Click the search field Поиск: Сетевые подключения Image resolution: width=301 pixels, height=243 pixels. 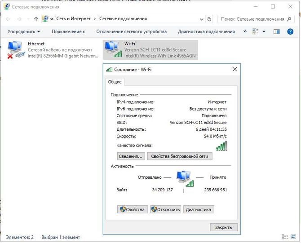tap(256, 19)
